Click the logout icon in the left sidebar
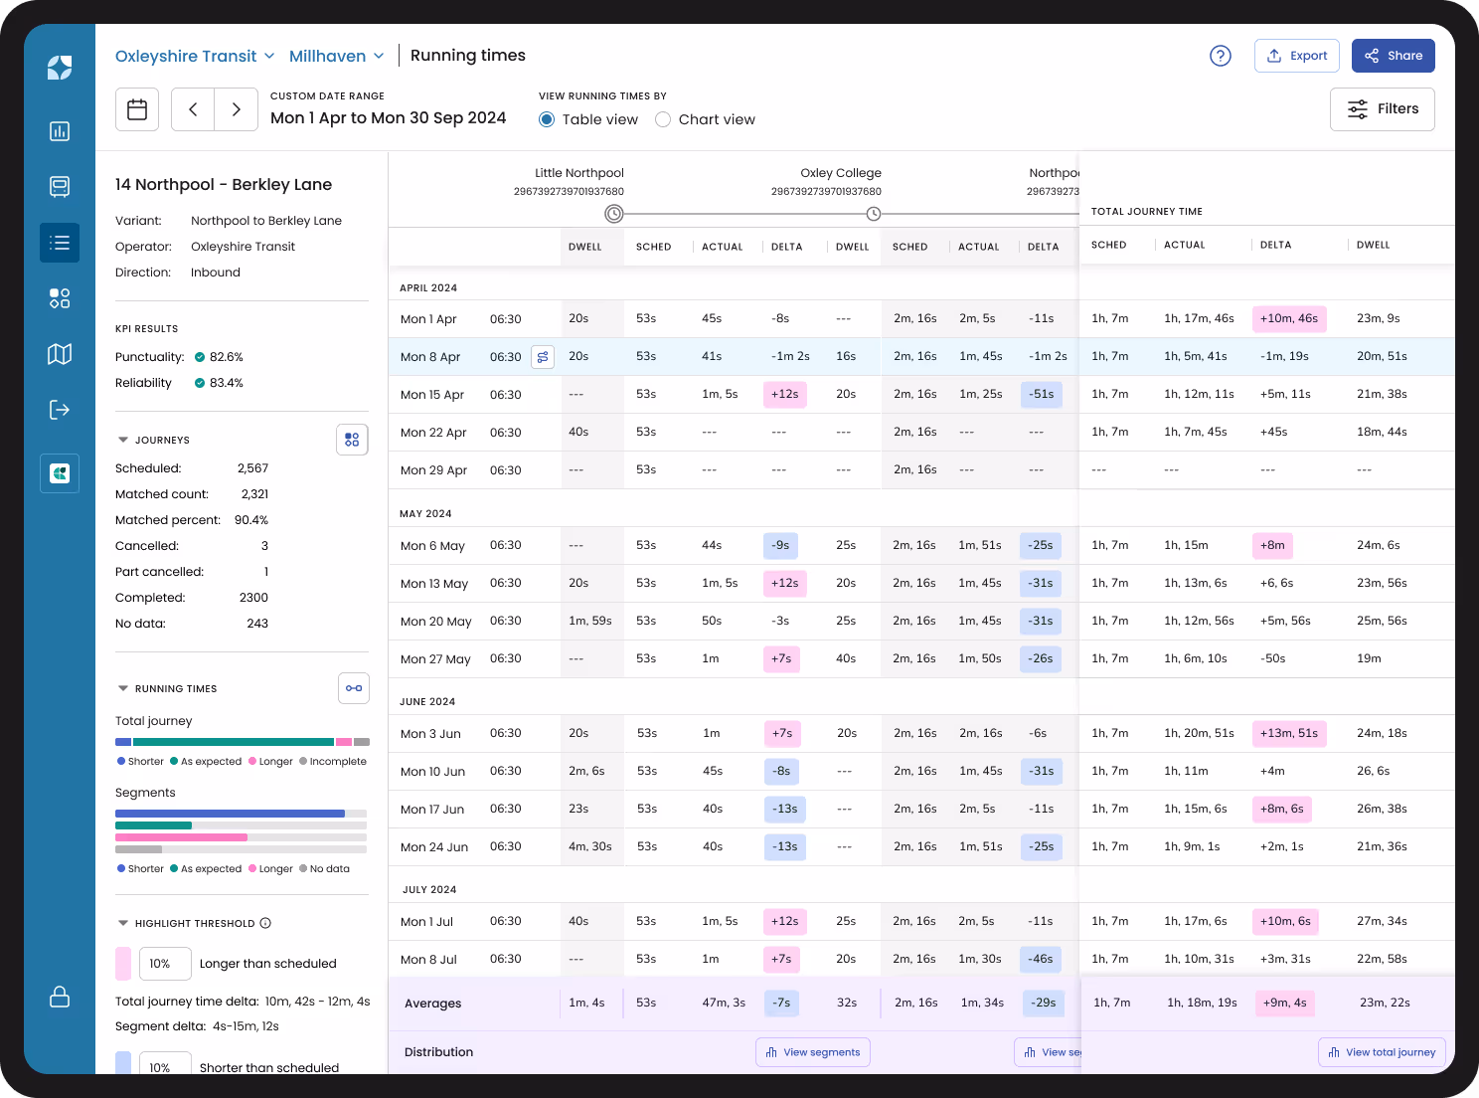Viewport: 1479px width, 1098px height. pyautogui.click(x=60, y=410)
